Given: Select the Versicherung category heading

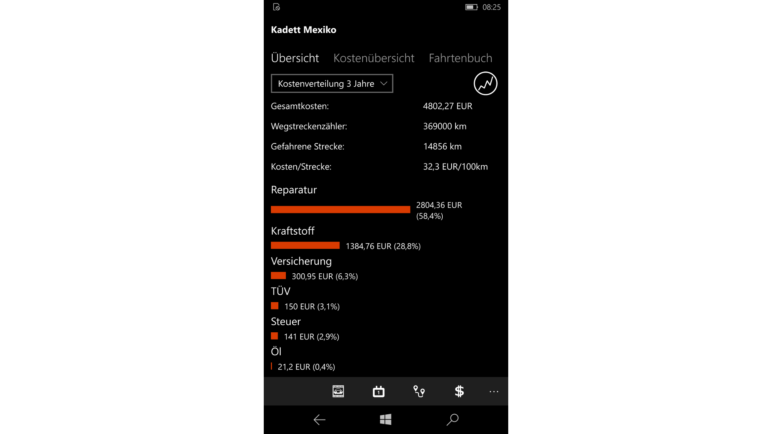Looking at the screenshot, I should point(301,261).
